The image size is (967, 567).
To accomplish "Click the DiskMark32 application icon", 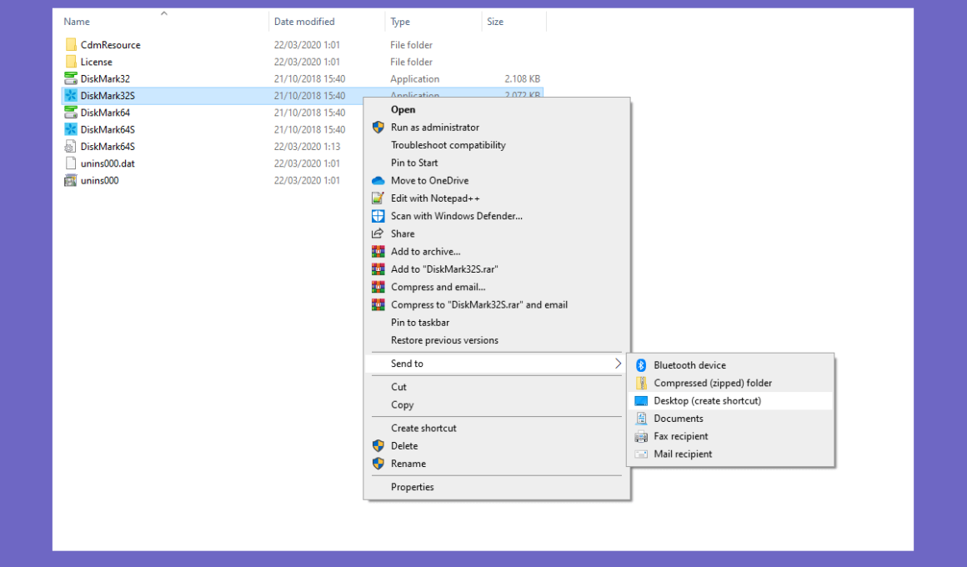I will coord(71,78).
